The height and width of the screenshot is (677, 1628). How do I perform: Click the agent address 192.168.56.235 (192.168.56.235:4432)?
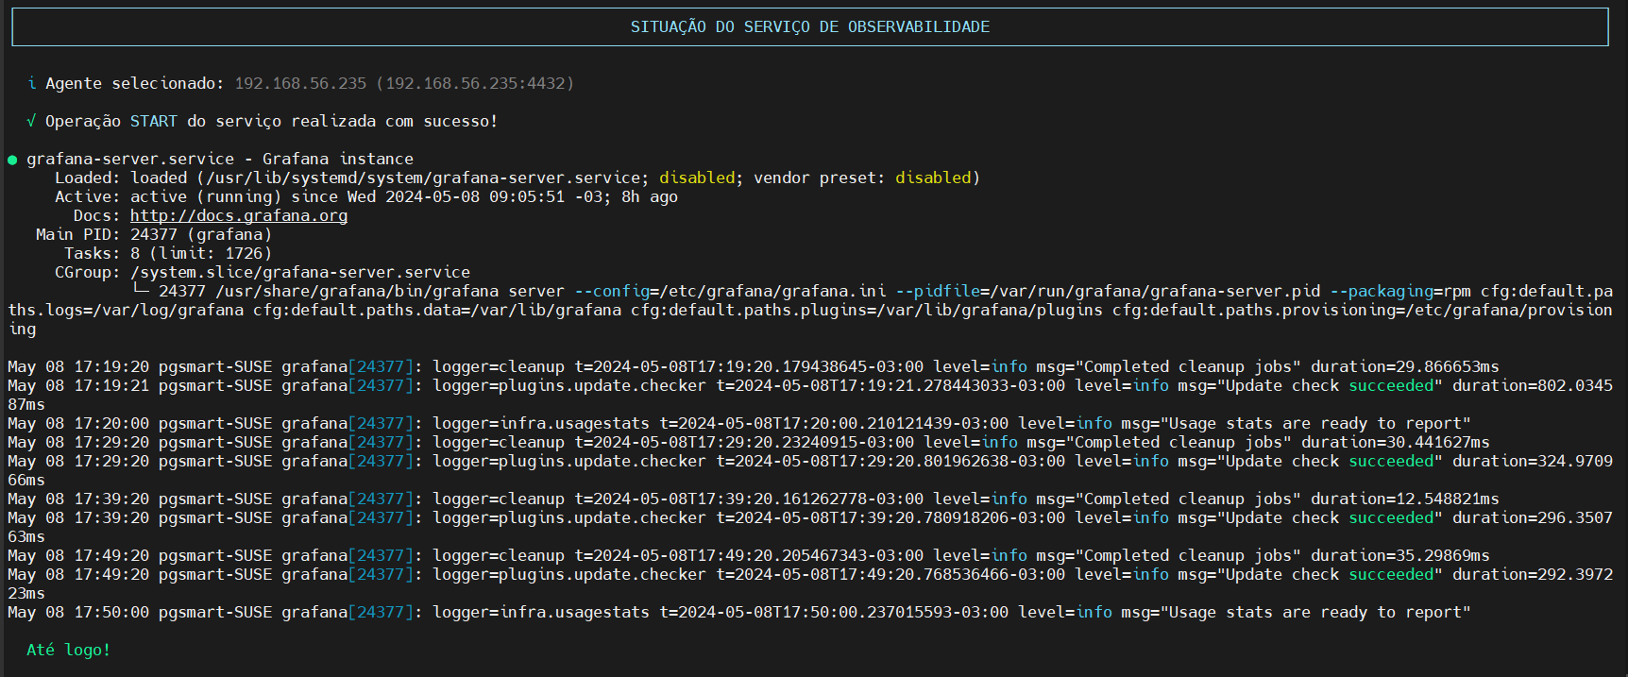coord(404,83)
